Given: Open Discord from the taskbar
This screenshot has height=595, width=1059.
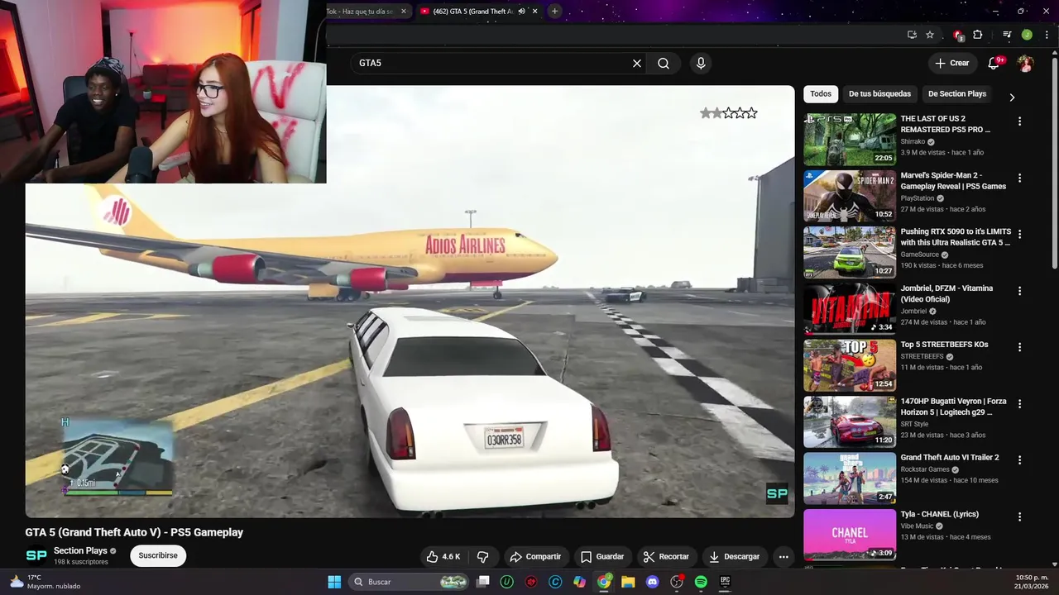Looking at the screenshot, I should (652, 582).
